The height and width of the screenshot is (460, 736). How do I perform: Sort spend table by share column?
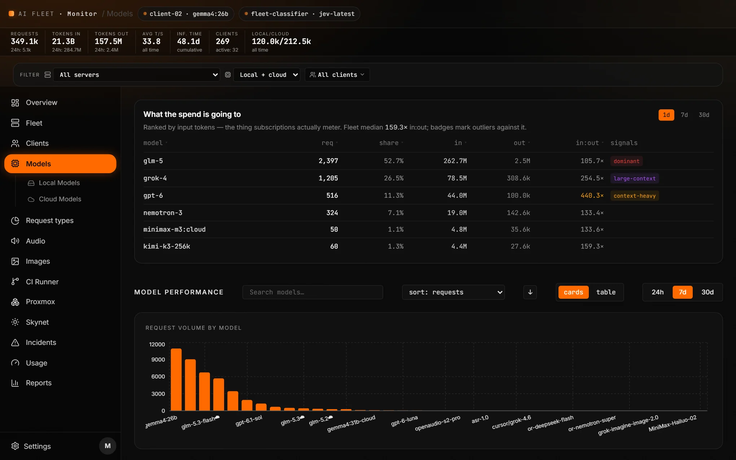[391, 143]
